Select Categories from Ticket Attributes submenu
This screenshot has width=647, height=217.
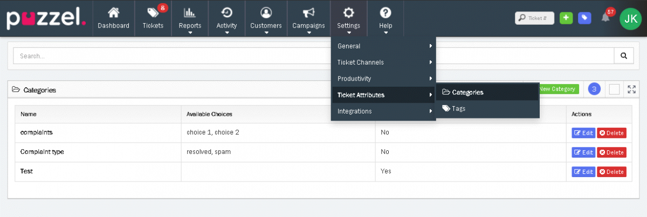coord(467,92)
